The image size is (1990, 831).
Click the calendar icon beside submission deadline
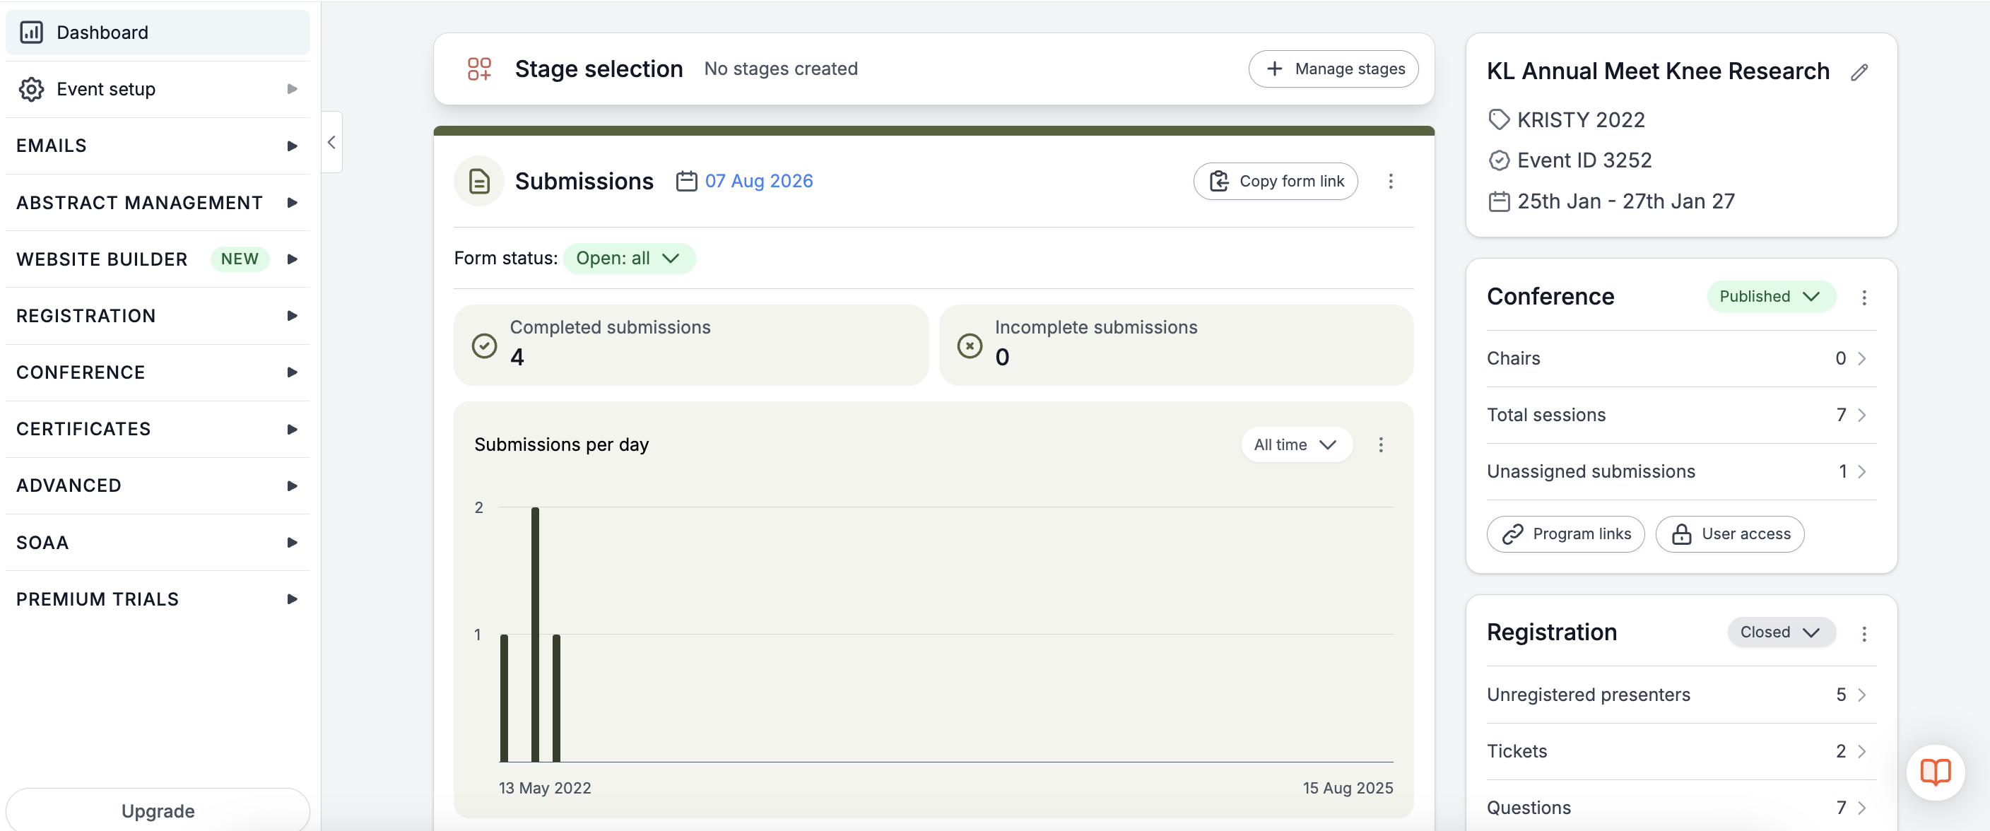click(x=687, y=181)
